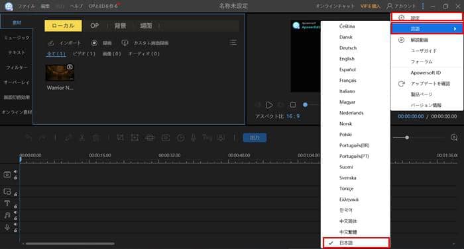Play the preview video
The width and height of the screenshot is (464, 249).
[269, 105]
